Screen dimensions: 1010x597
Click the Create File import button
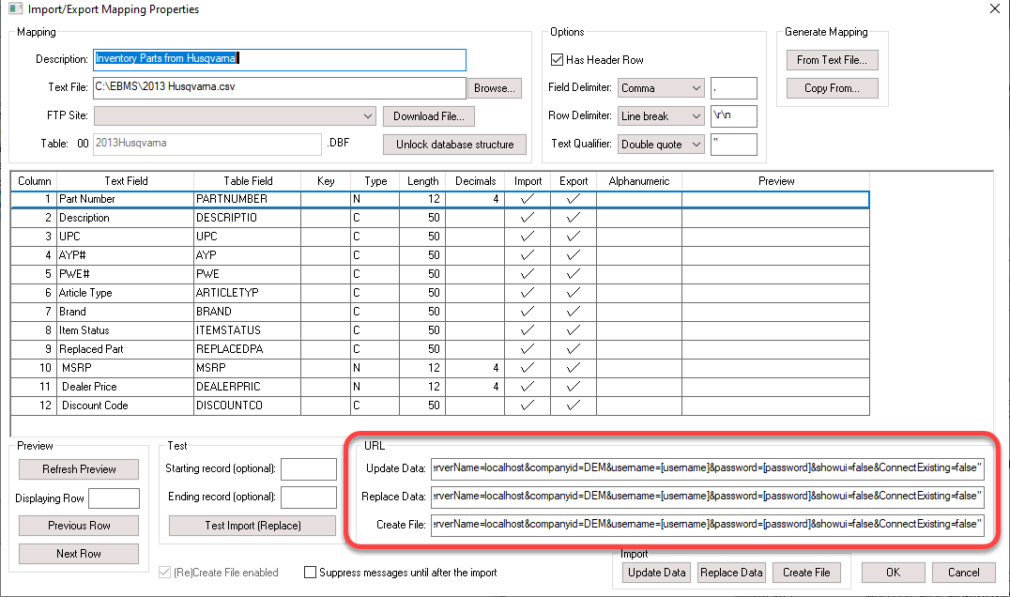pos(806,573)
